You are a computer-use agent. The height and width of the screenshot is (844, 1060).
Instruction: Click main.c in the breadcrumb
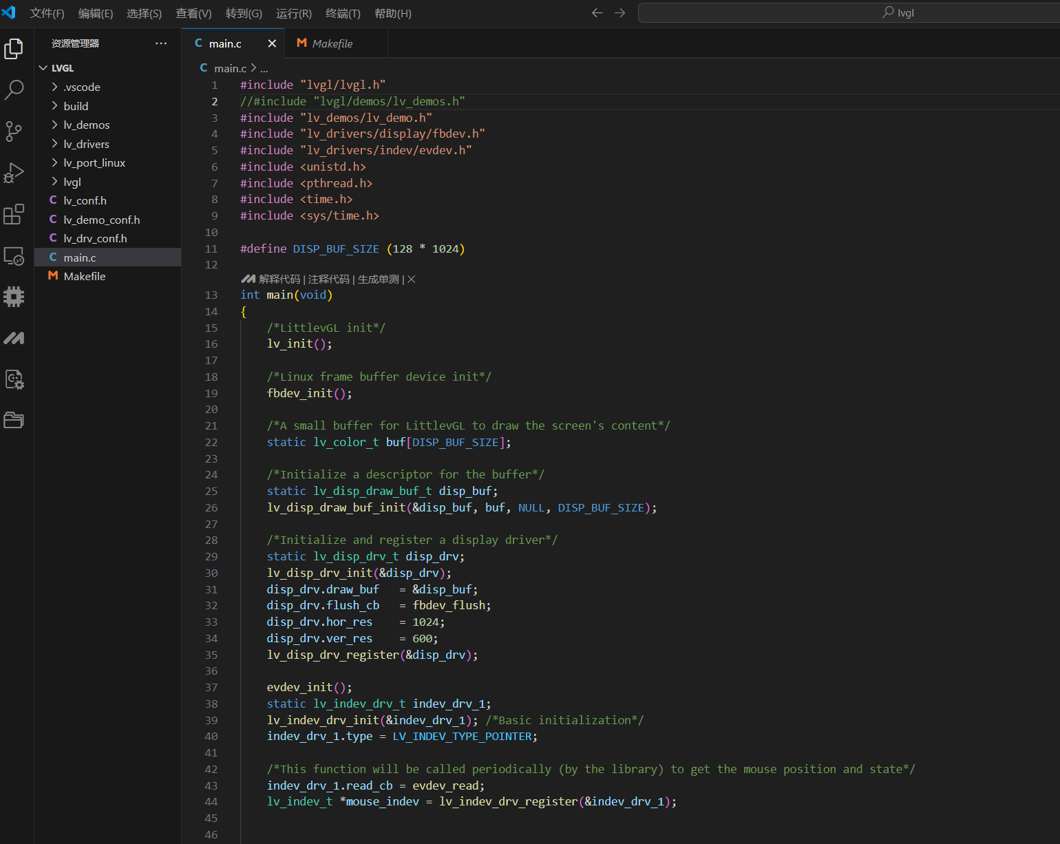click(x=230, y=68)
